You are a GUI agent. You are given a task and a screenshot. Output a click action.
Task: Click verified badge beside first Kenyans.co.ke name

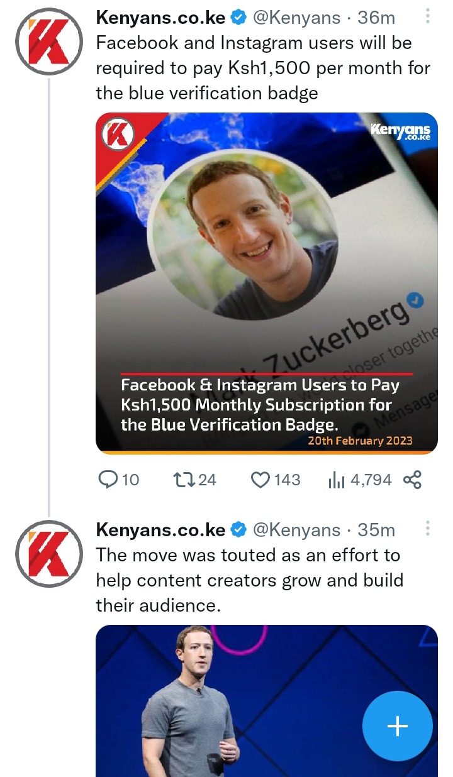click(x=239, y=19)
